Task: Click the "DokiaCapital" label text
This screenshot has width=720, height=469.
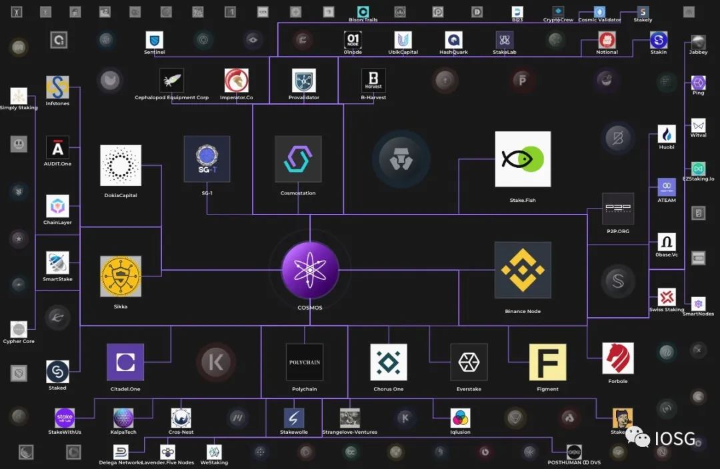Action: point(121,195)
